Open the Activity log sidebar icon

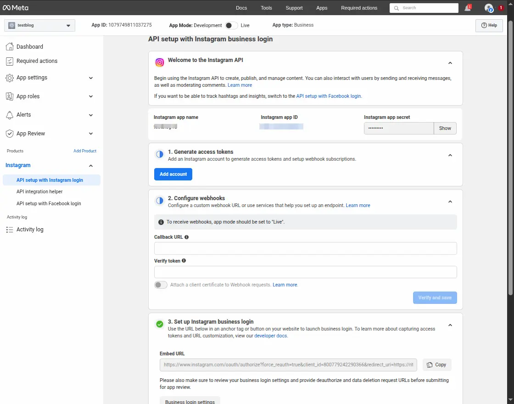coord(10,229)
